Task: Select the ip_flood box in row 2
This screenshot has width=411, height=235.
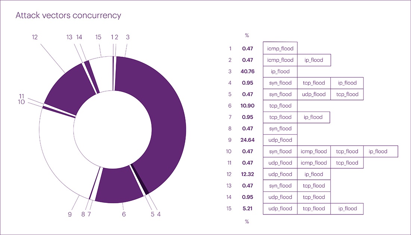Action: point(314,60)
